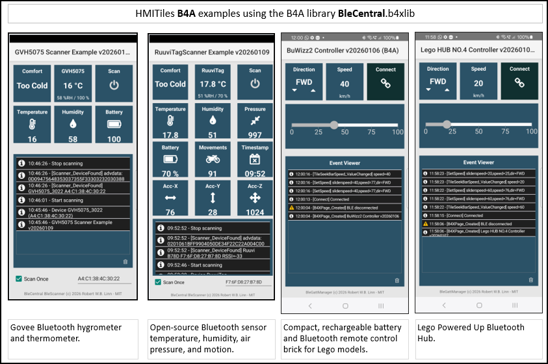Click the battery icon in GVH5075 Battery tile
This screenshot has width=548, height=364.
(x=114, y=124)
